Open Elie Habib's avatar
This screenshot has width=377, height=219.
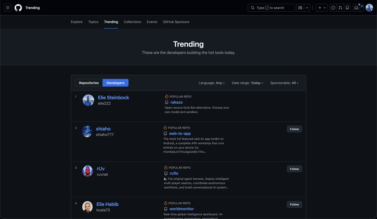88,207
